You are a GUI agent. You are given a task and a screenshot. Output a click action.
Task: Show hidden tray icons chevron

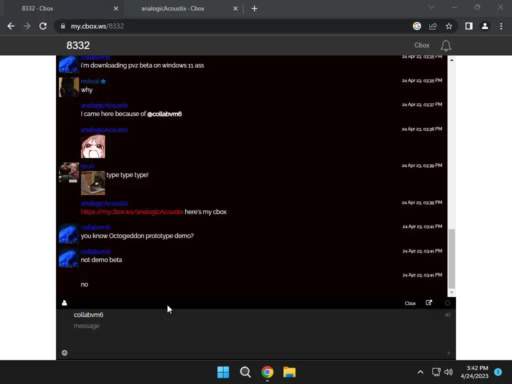(x=420, y=372)
